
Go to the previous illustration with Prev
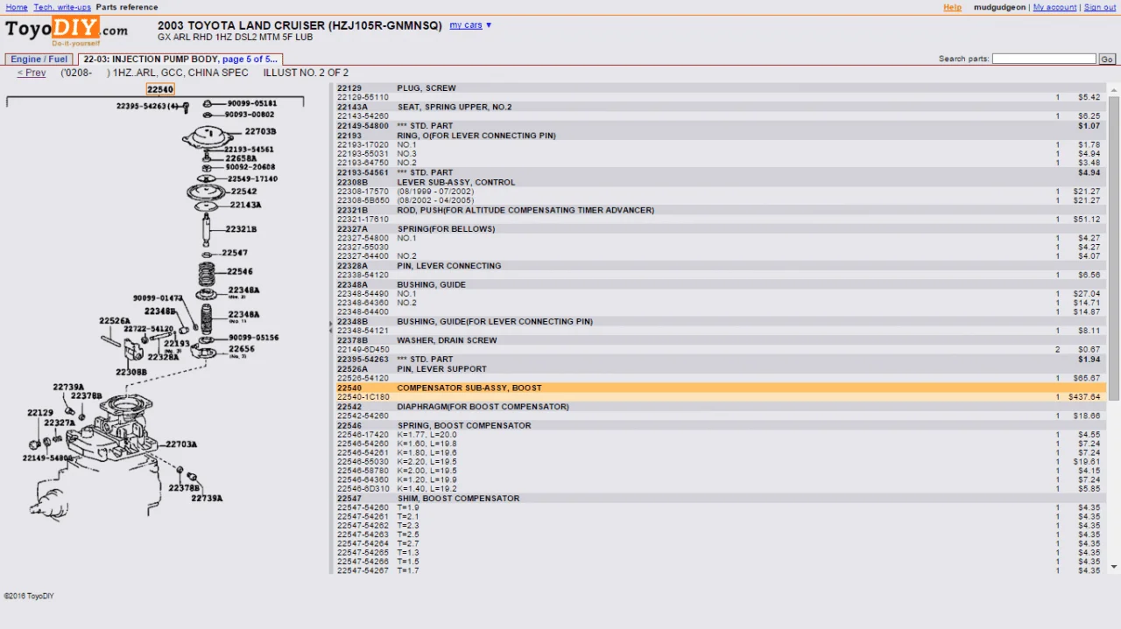click(32, 73)
